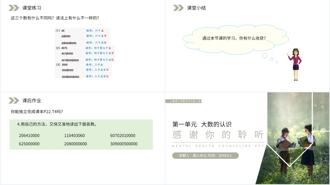Select the thought cloud bubble shape
Viewport: 330px width, 185px height.
pyautogui.click(x=234, y=38)
